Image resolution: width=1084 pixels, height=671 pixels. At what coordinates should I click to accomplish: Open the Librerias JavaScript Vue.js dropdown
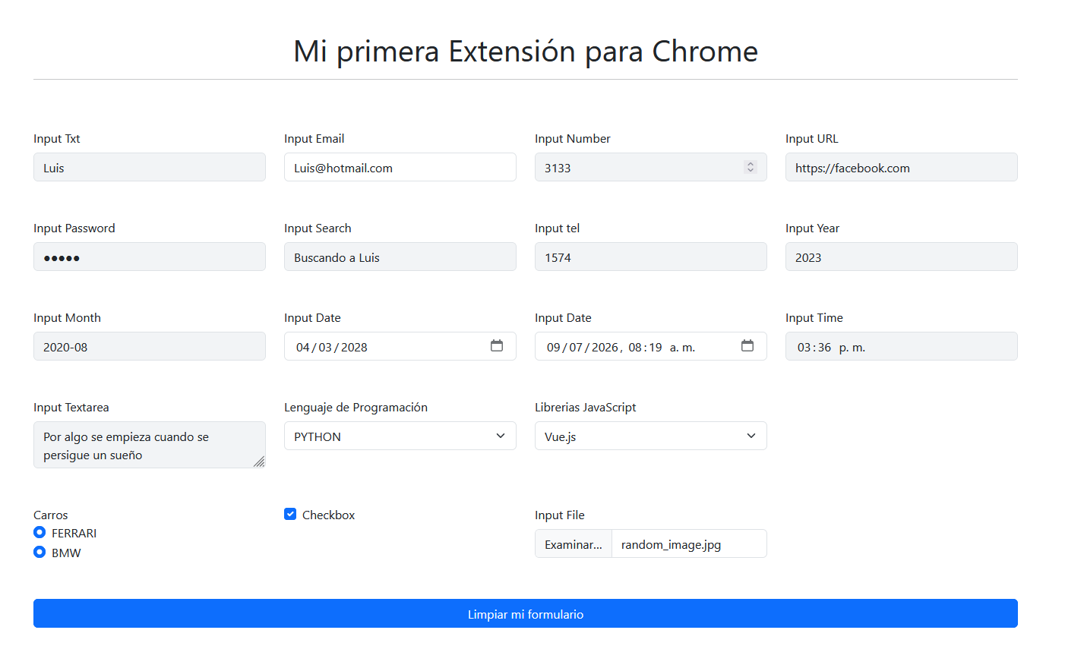pyautogui.click(x=651, y=436)
